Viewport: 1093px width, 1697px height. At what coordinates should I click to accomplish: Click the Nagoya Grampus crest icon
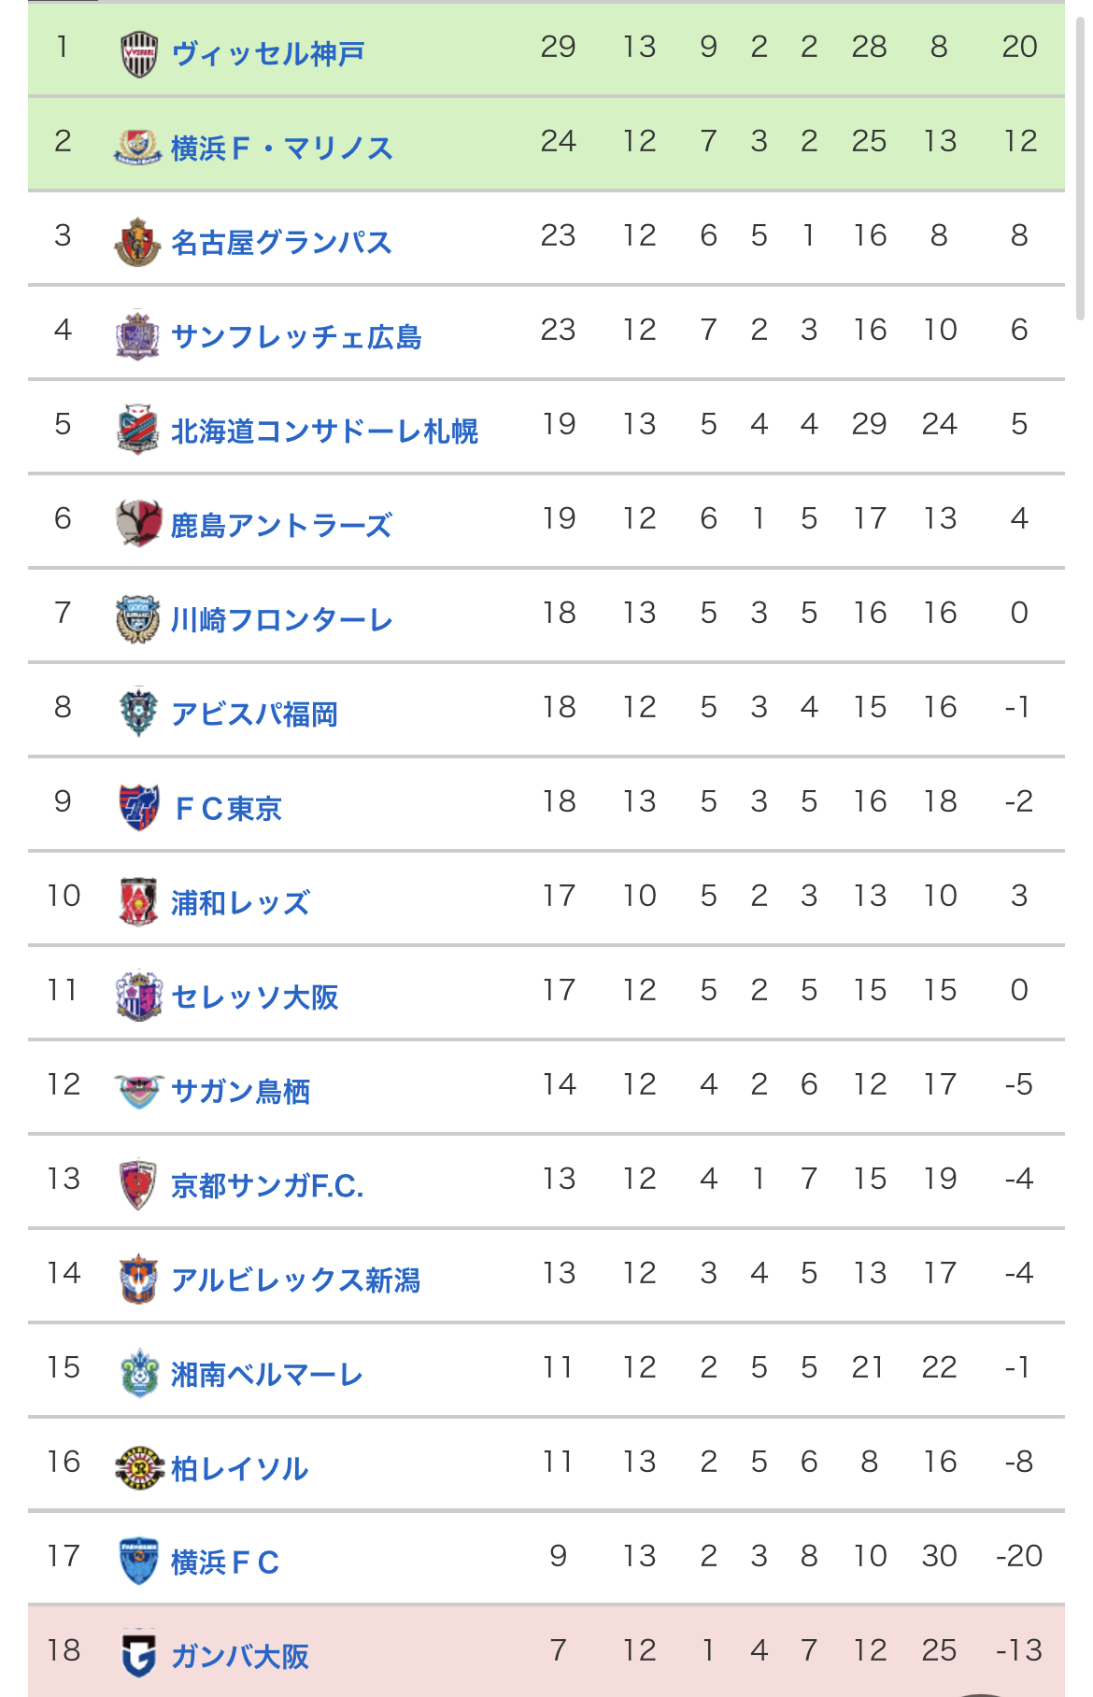[x=138, y=242]
